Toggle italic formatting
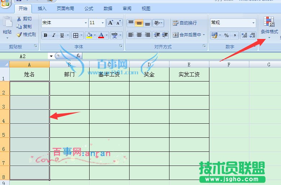The image size is (281, 185). click(x=54, y=35)
